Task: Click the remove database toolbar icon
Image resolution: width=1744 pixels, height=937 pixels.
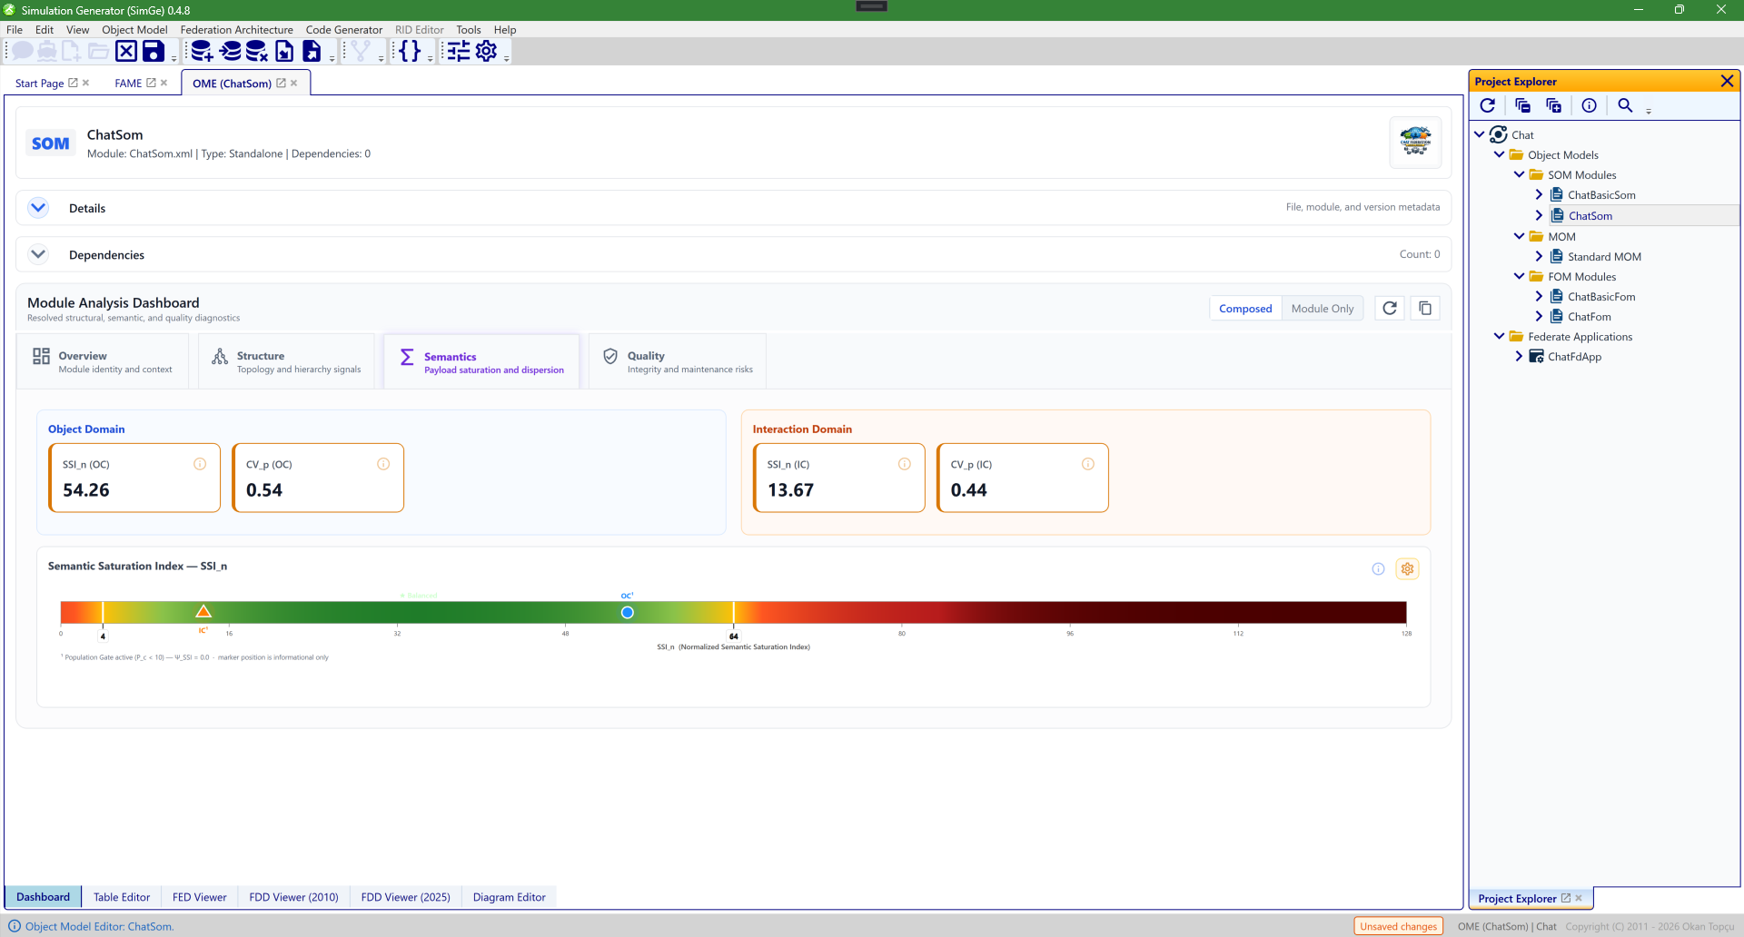Action: point(257,51)
